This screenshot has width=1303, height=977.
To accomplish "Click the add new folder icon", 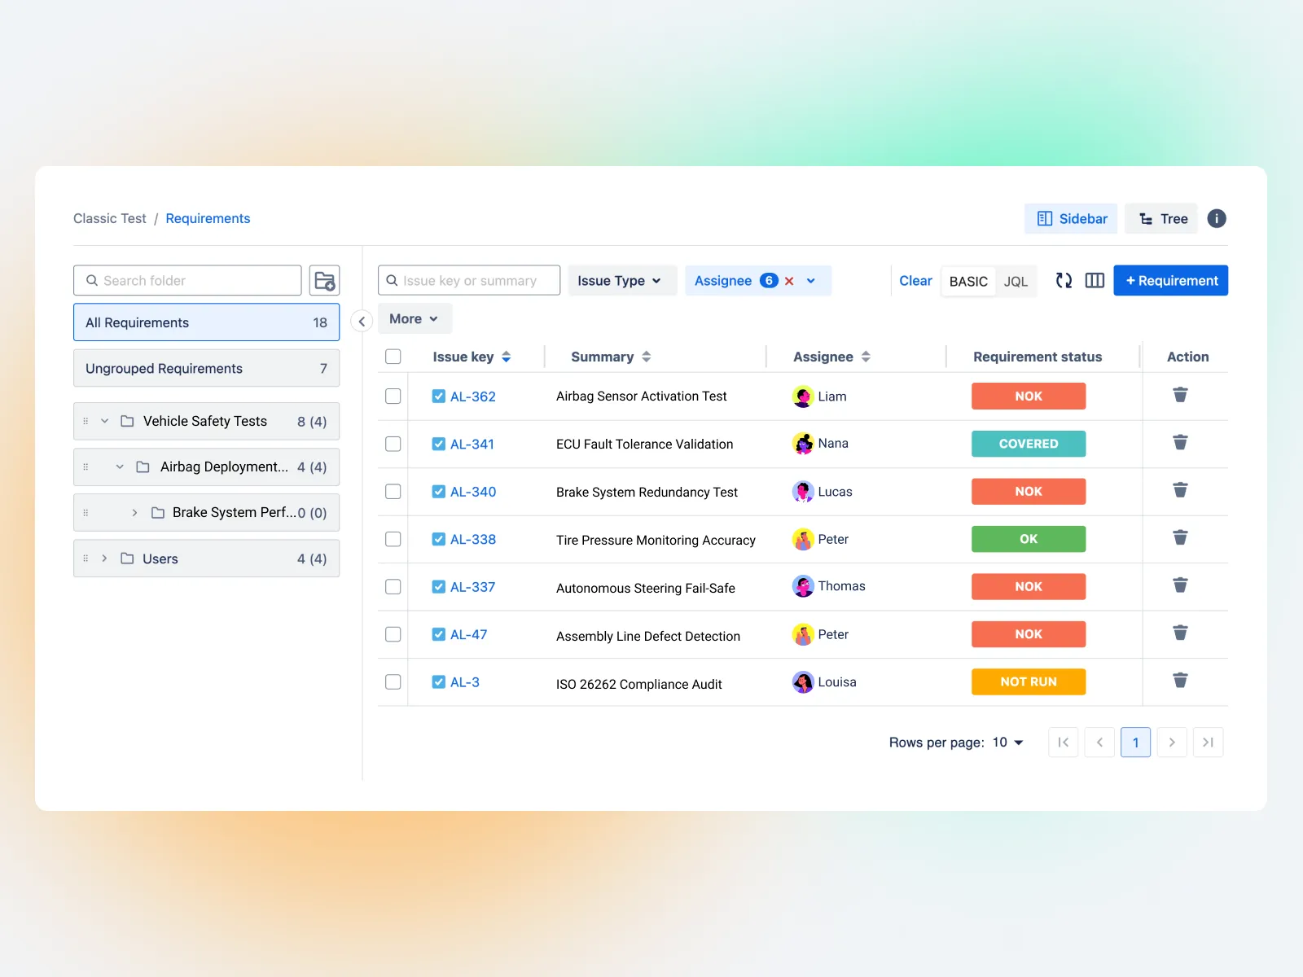I will coord(324,281).
